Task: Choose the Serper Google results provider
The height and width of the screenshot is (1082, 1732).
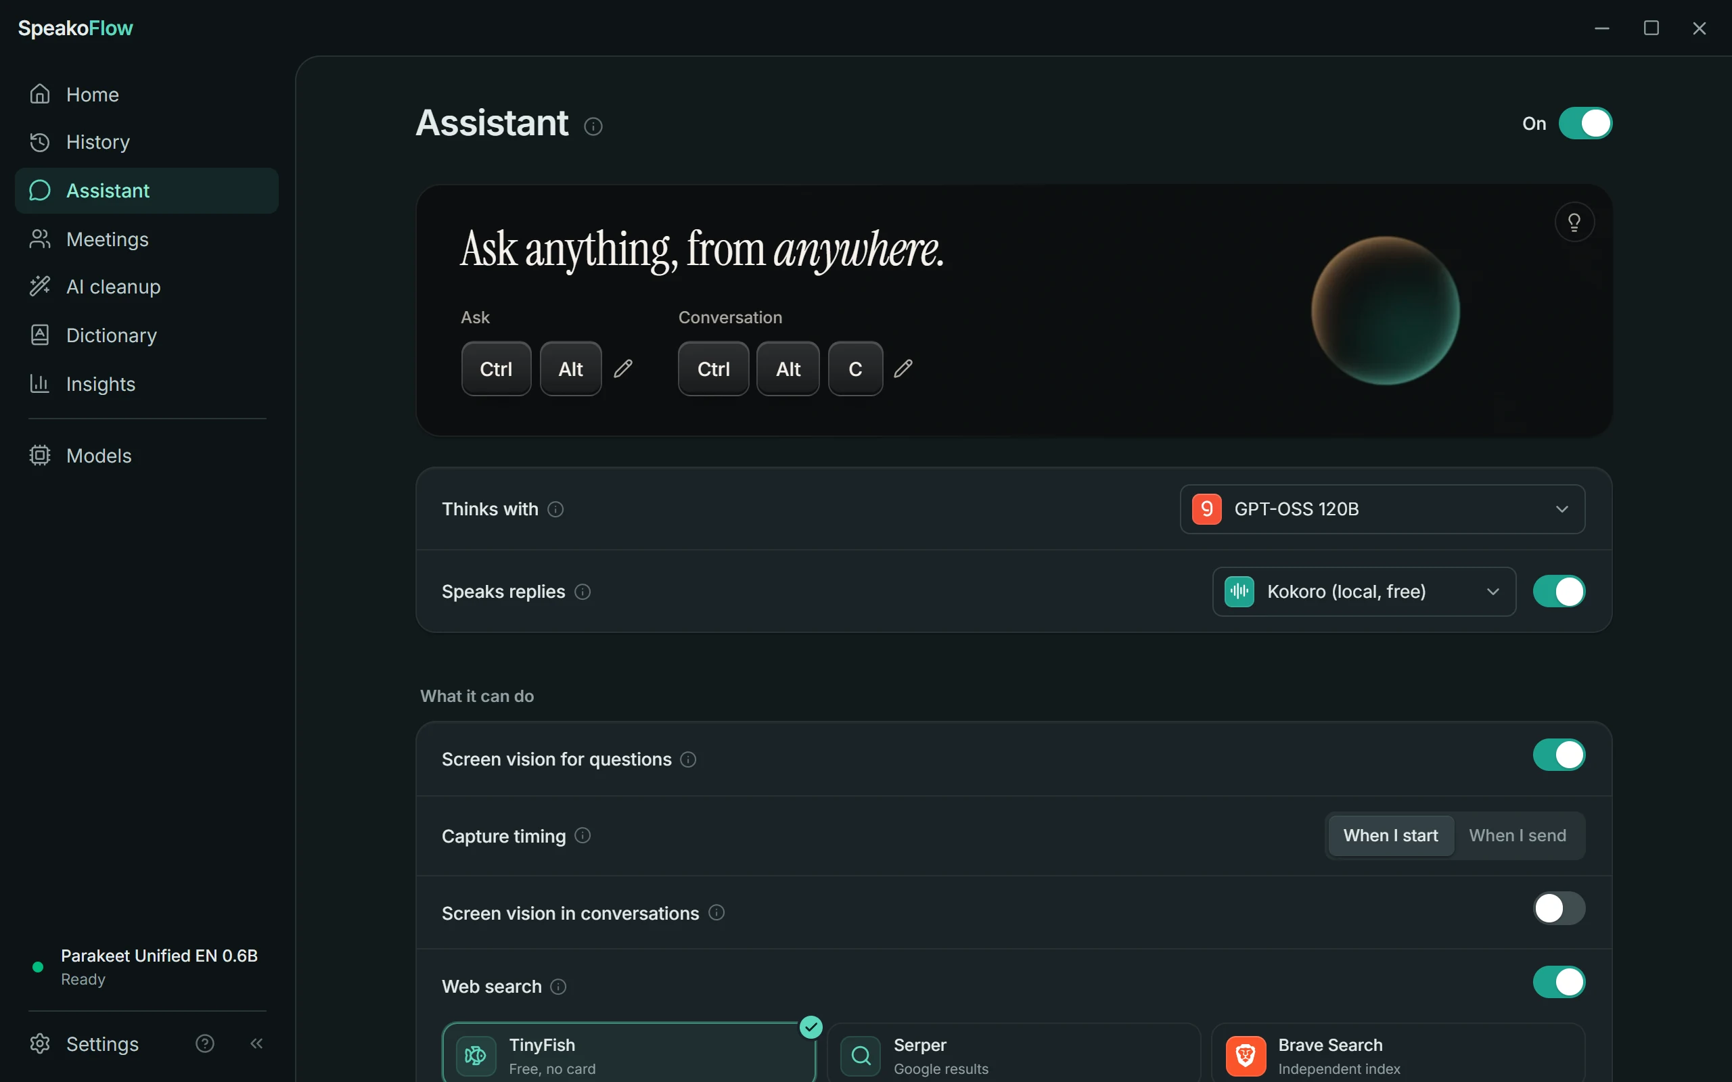Action: [1013, 1054]
